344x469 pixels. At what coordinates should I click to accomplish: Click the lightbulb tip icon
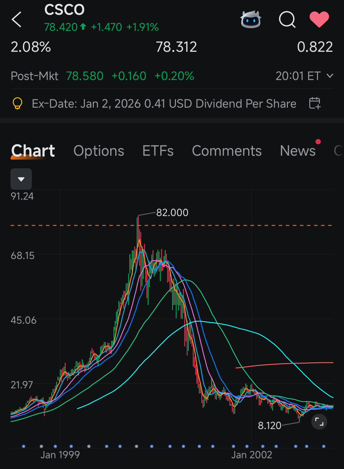(x=17, y=103)
